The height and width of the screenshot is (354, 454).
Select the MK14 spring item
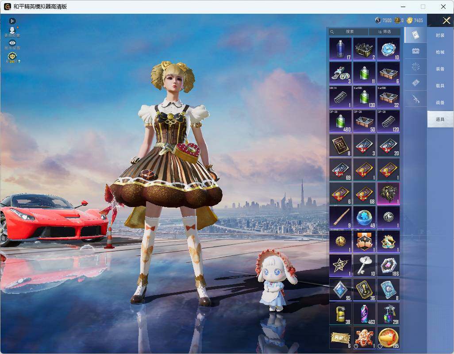coord(341,97)
